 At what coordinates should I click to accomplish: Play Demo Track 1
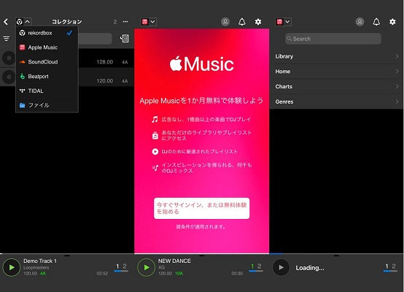tap(12, 267)
